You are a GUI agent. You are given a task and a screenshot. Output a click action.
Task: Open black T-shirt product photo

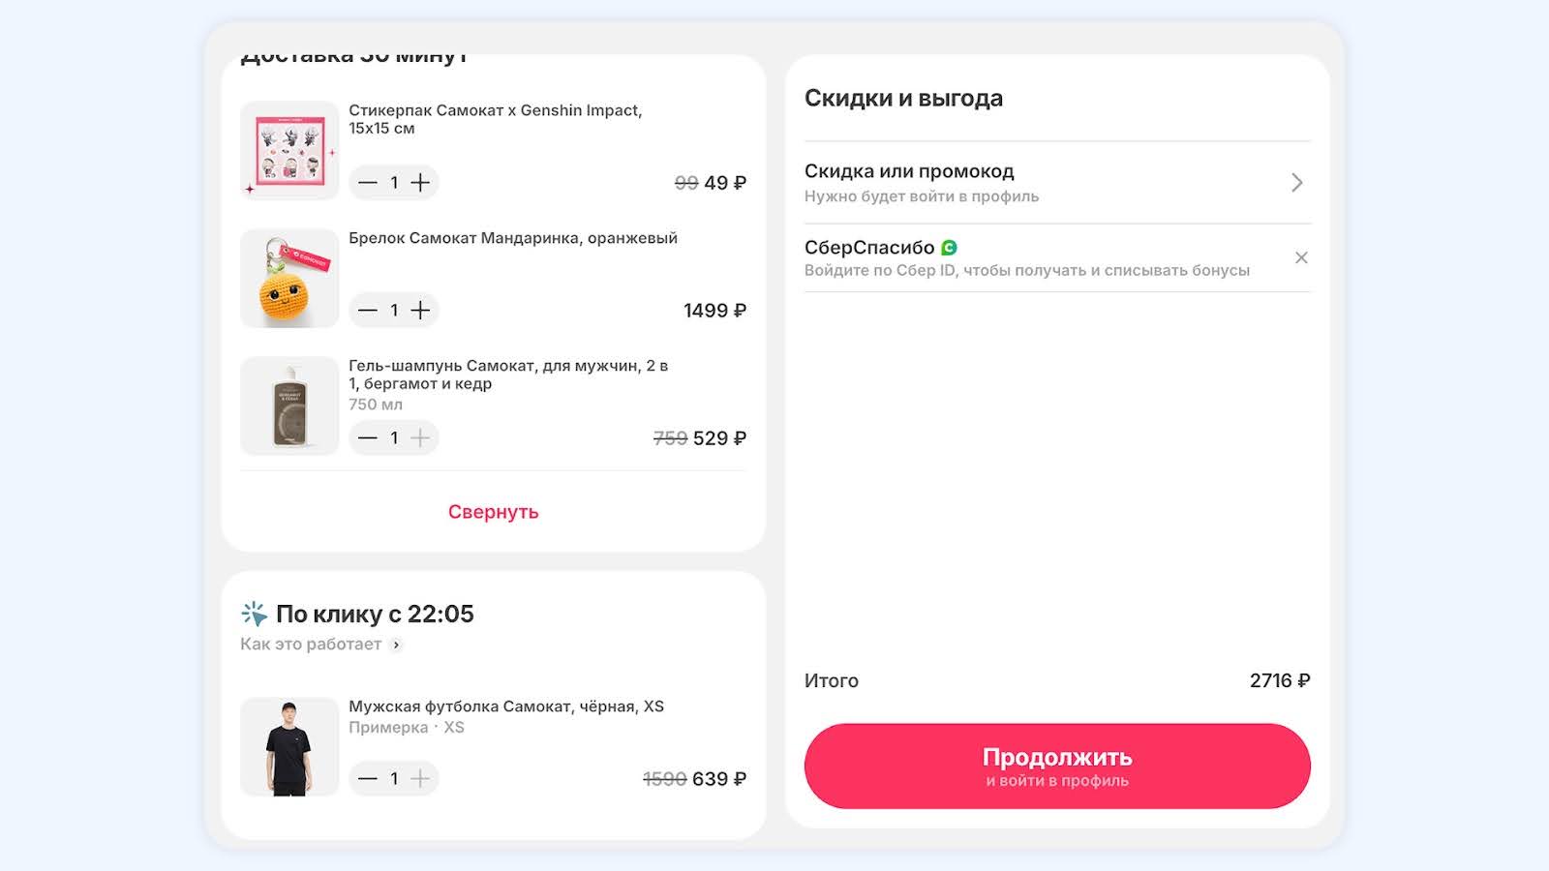tap(289, 747)
